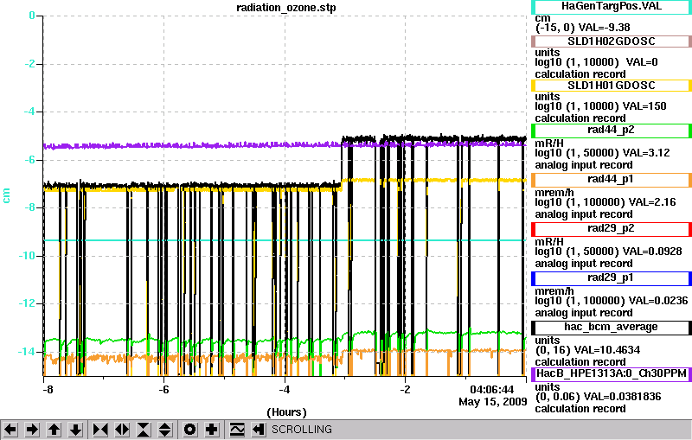Viewport: 692px width, 440px height.
Task: Select the rad29_p2 curve label
Action: pyautogui.click(x=612, y=229)
